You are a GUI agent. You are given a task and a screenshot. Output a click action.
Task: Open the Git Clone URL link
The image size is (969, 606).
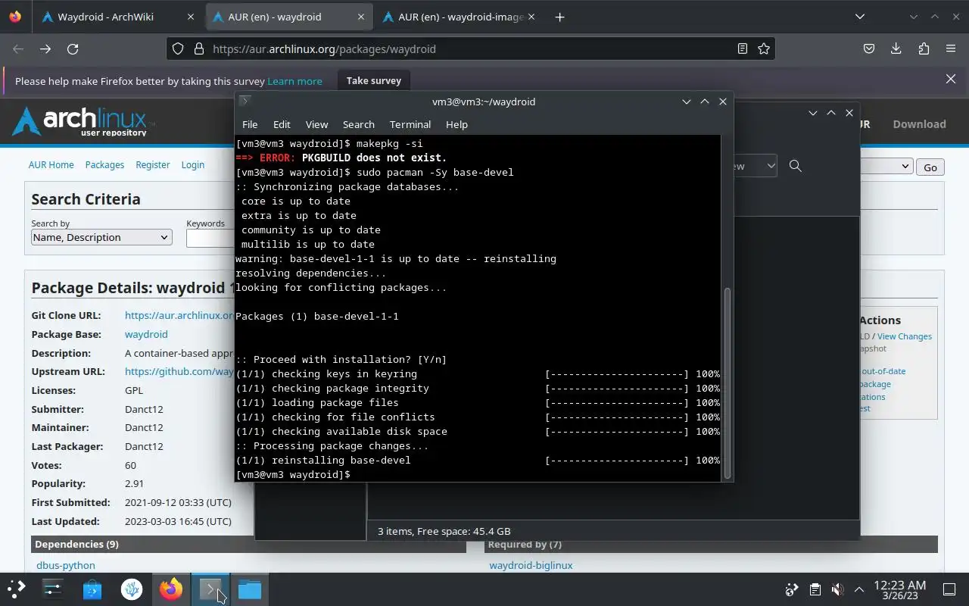[x=179, y=315]
